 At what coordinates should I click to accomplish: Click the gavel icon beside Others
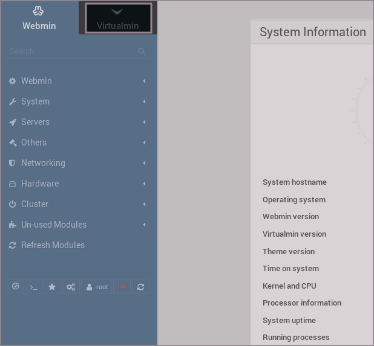coord(13,143)
